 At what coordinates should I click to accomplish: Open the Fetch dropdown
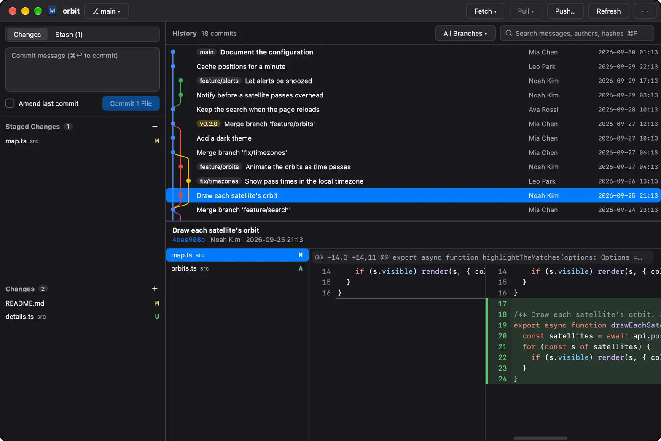[485, 11]
